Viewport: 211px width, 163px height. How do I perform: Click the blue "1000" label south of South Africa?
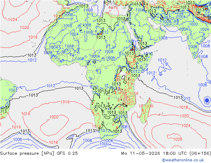[x=104, y=144]
